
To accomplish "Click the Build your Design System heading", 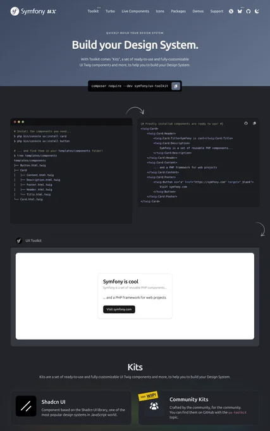I will click(x=135, y=45).
